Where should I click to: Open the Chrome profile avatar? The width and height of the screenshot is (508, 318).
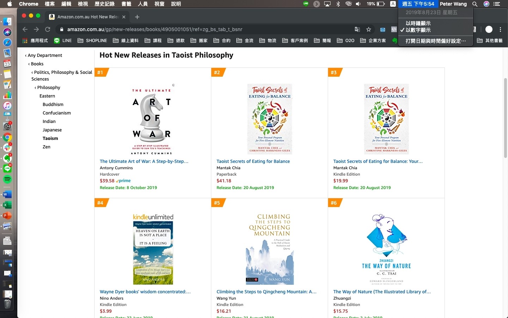pyautogui.click(x=489, y=29)
